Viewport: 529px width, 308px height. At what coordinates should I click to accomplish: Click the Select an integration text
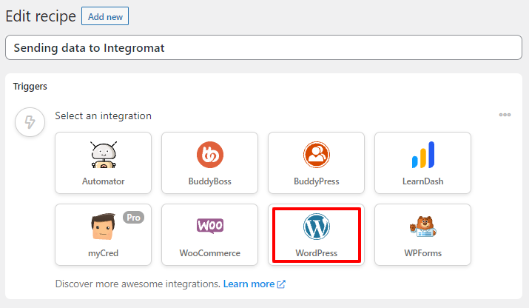pos(104,115)
